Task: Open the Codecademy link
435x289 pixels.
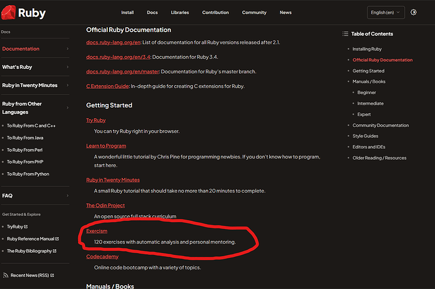Action: (x=102, y=257)
